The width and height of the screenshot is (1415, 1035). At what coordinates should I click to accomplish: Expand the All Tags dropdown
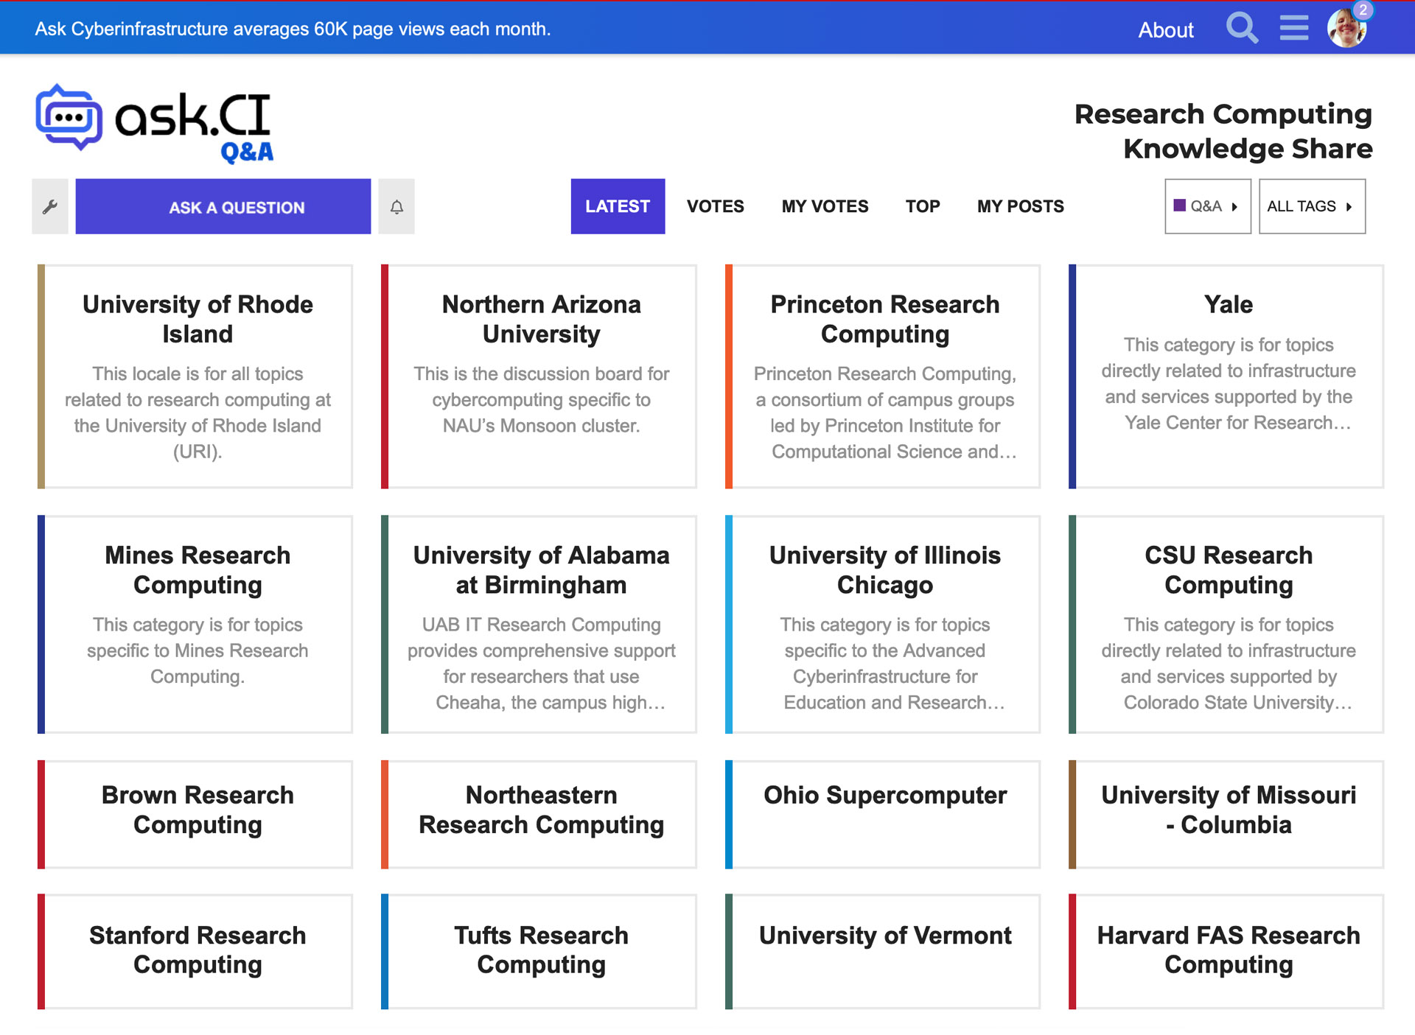click(1311, 207)
